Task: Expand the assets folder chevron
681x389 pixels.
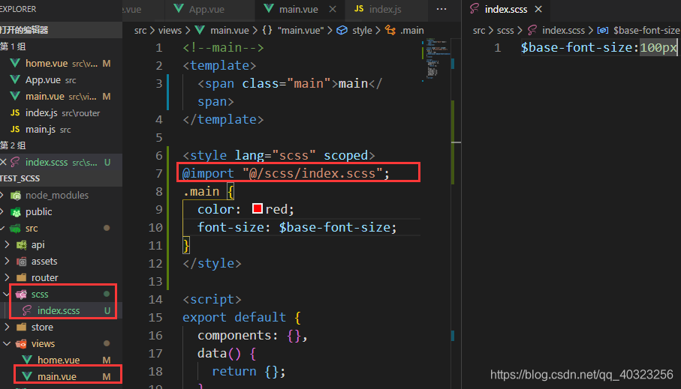Action: [x=7, y=261]
